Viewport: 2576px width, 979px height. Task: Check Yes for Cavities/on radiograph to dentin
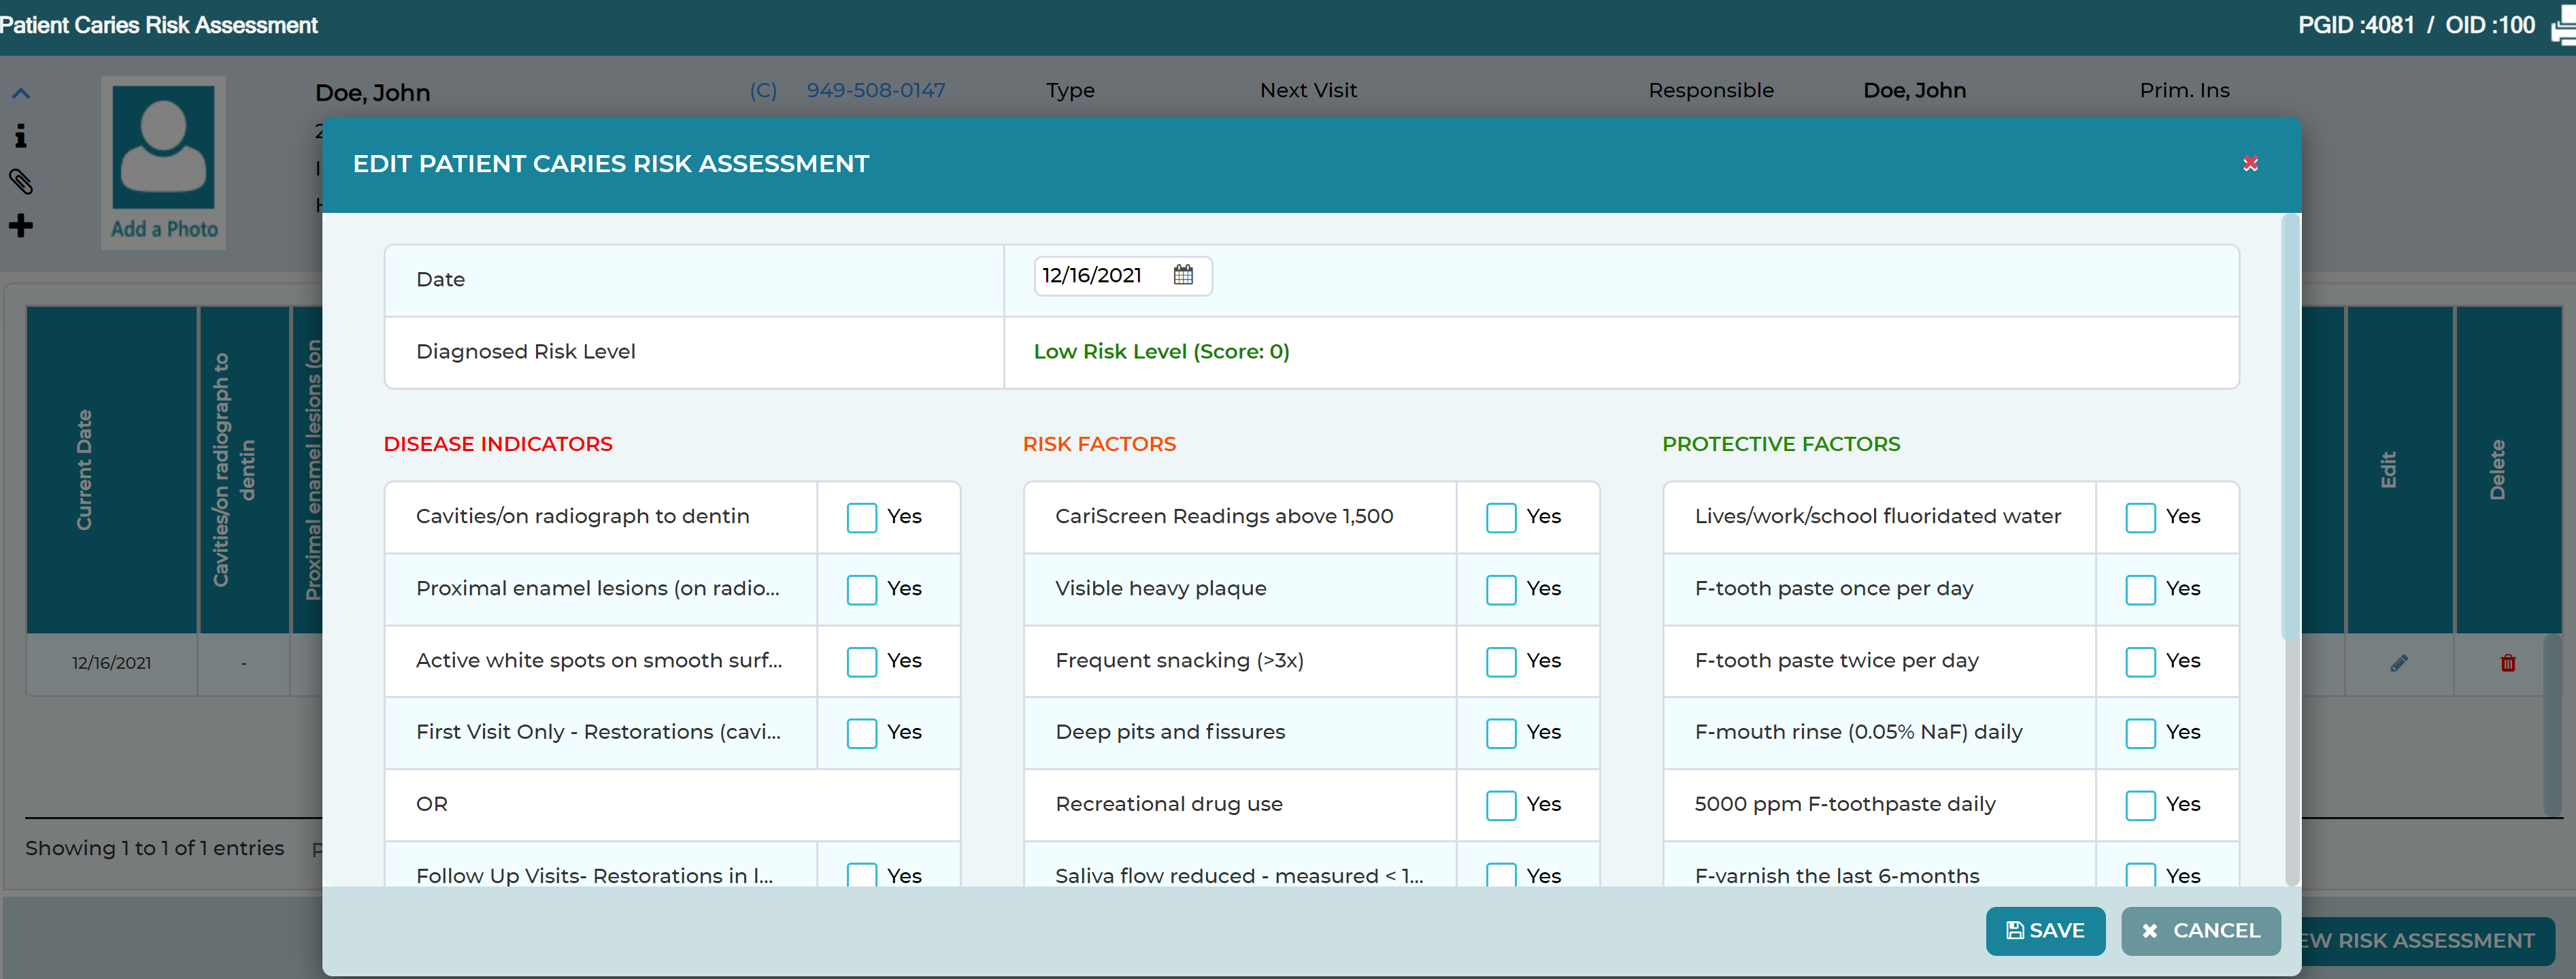(861, 517)
